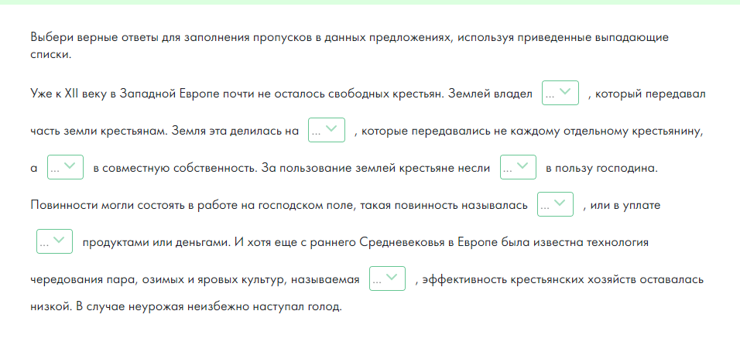740x345 pixels.
Task: Expand the dropdown following "Земля эта делилась на"
Action: pos(327,130)
